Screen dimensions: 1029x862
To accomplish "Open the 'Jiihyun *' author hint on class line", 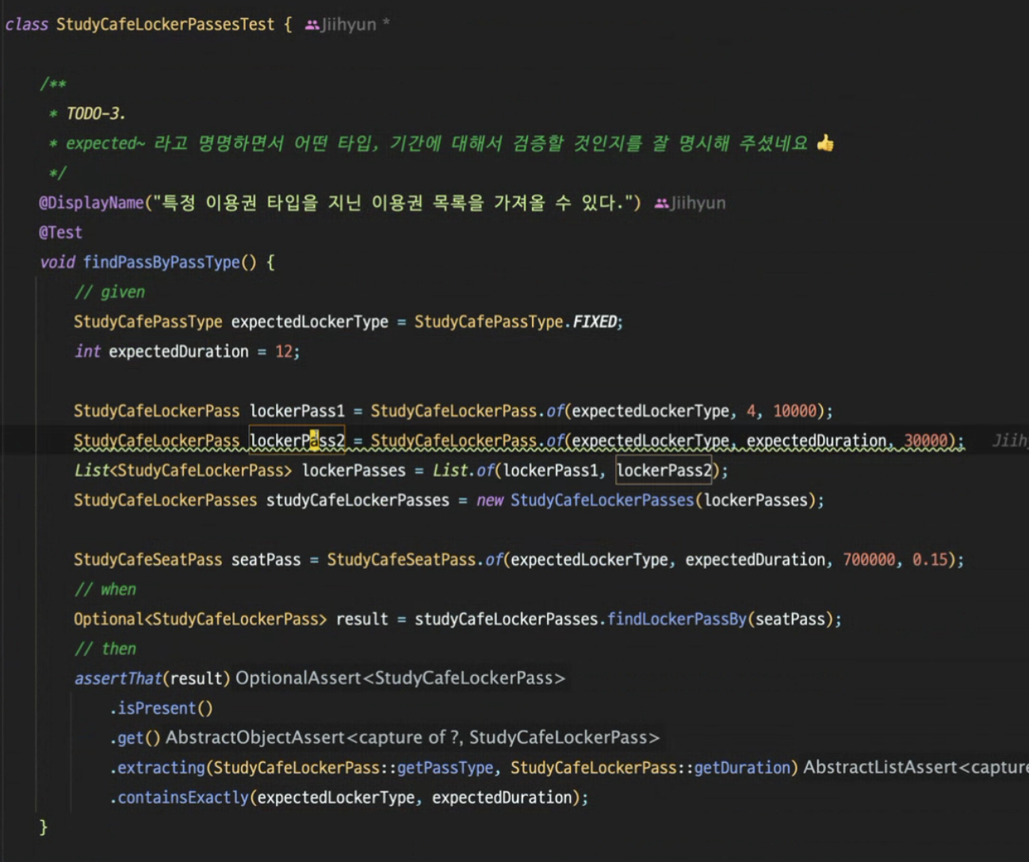I will tap(355, 25).
